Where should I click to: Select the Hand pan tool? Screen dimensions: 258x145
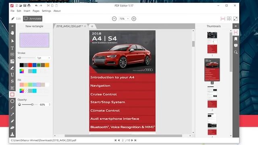tap(12, 33)
